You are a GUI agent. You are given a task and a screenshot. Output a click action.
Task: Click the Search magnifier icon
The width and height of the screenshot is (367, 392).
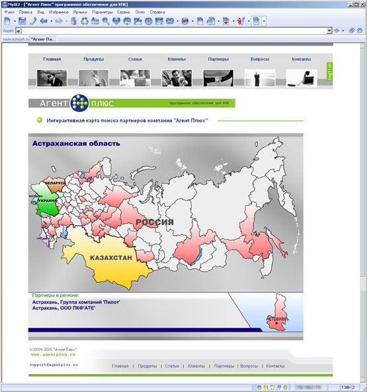[106, 21]
